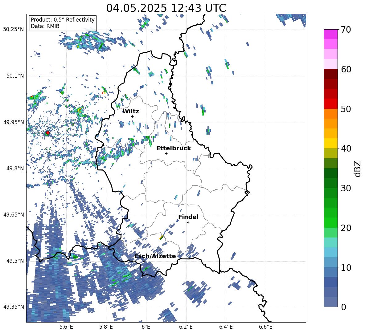
Task: Click the Ettelbruck city label
Action: tap(174, 148)
